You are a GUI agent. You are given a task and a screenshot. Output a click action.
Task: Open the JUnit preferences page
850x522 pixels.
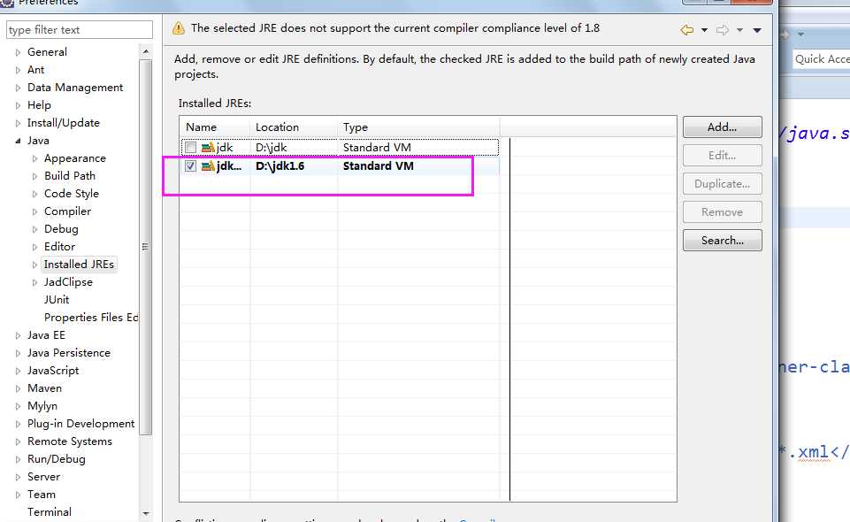tap(57, 300)
